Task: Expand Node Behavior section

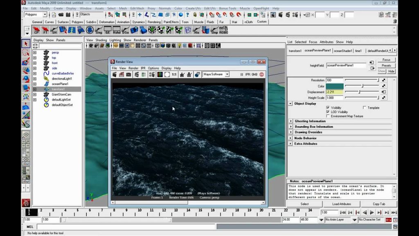Action: pyautogui.click(x=291, y=138)
